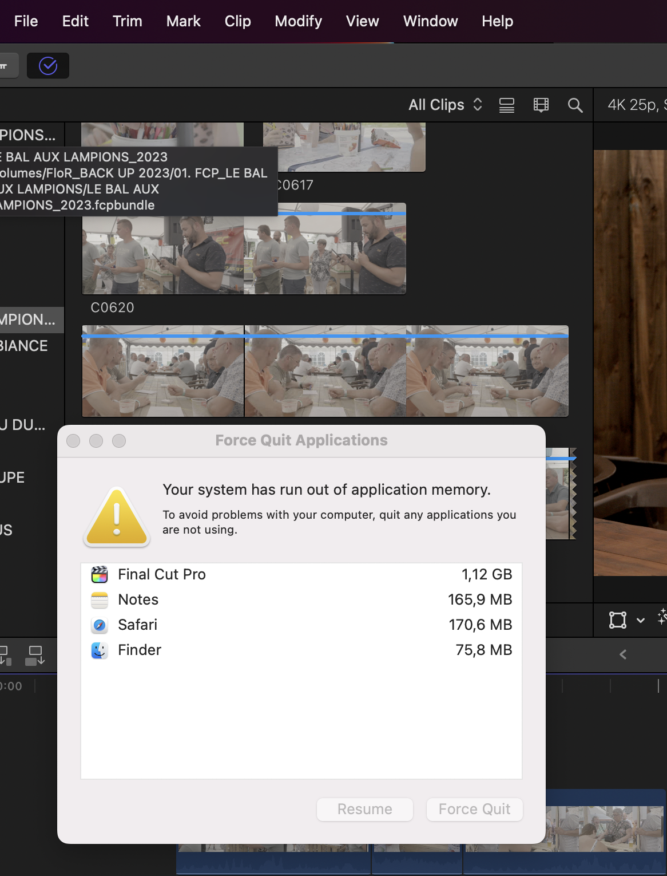Open the Mark menu

click(184, 21)
